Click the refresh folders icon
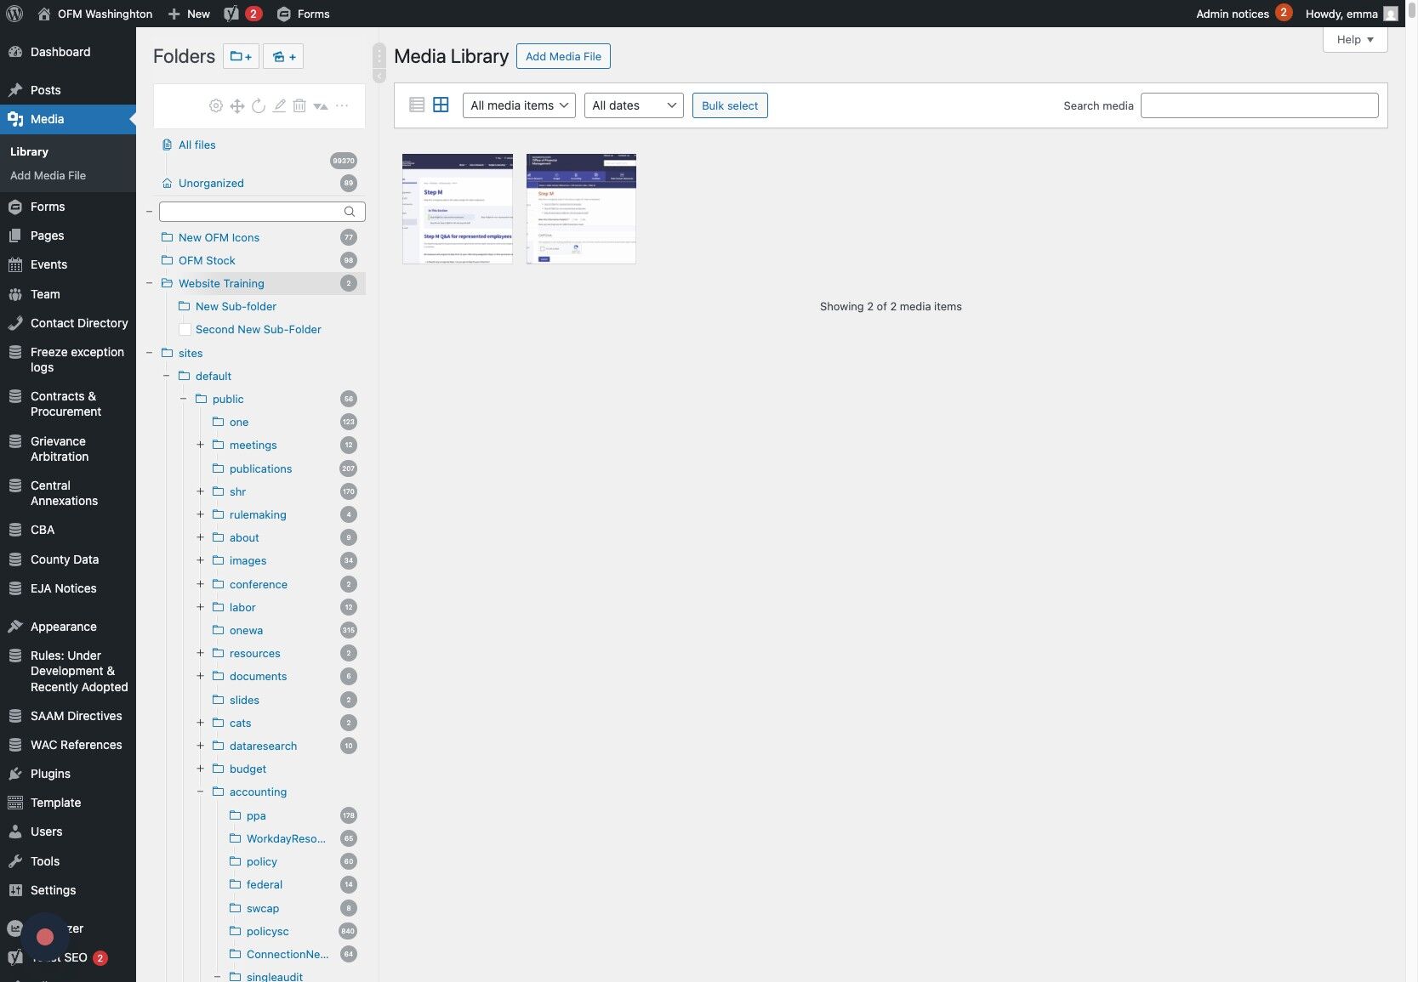This screenshot has height=982, width=1418. (x=259, y=105)
